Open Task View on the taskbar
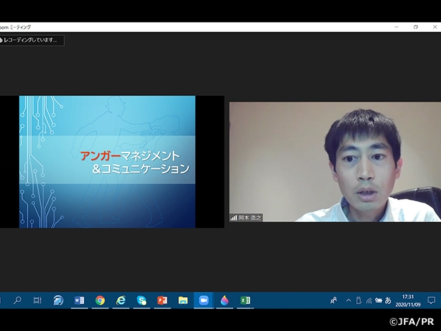 pyautogui.click(x=38, y=300)
